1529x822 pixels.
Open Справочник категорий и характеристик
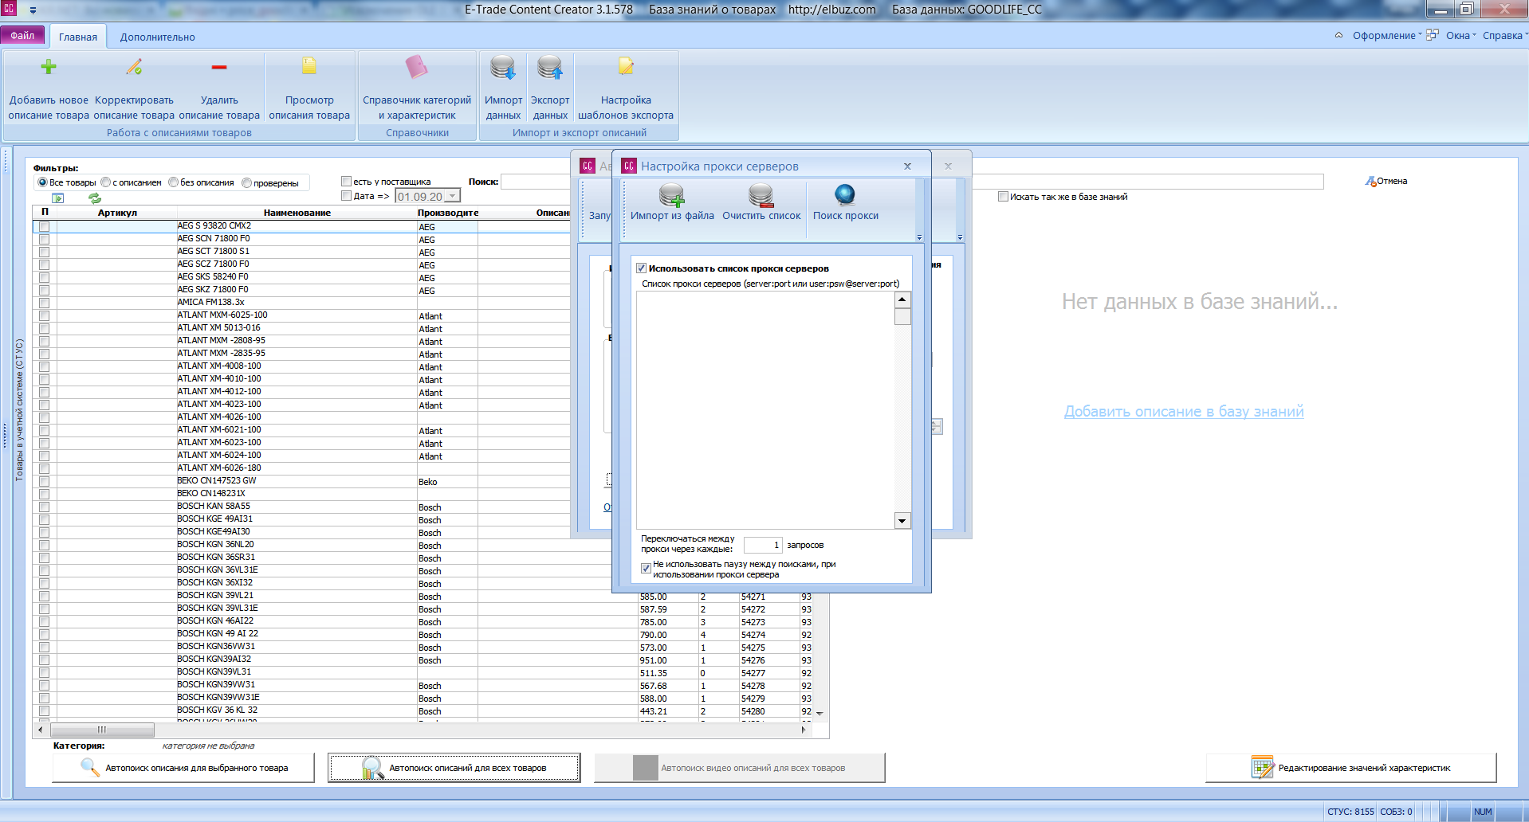pos(417,88)
